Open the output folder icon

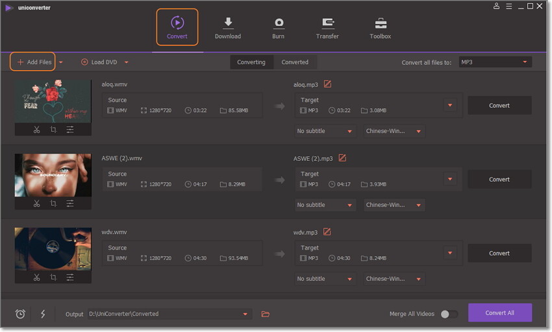(265, 314)
